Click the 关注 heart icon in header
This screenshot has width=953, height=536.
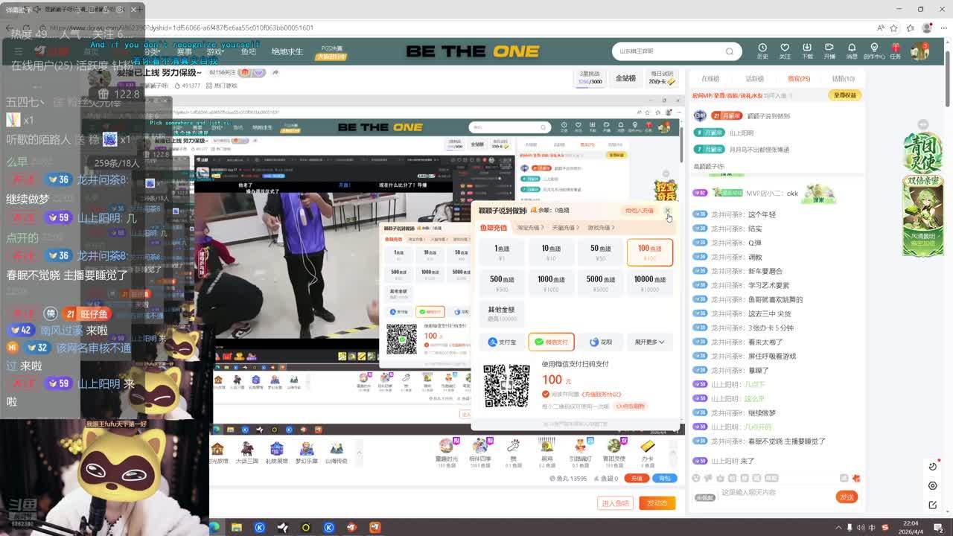785,48
